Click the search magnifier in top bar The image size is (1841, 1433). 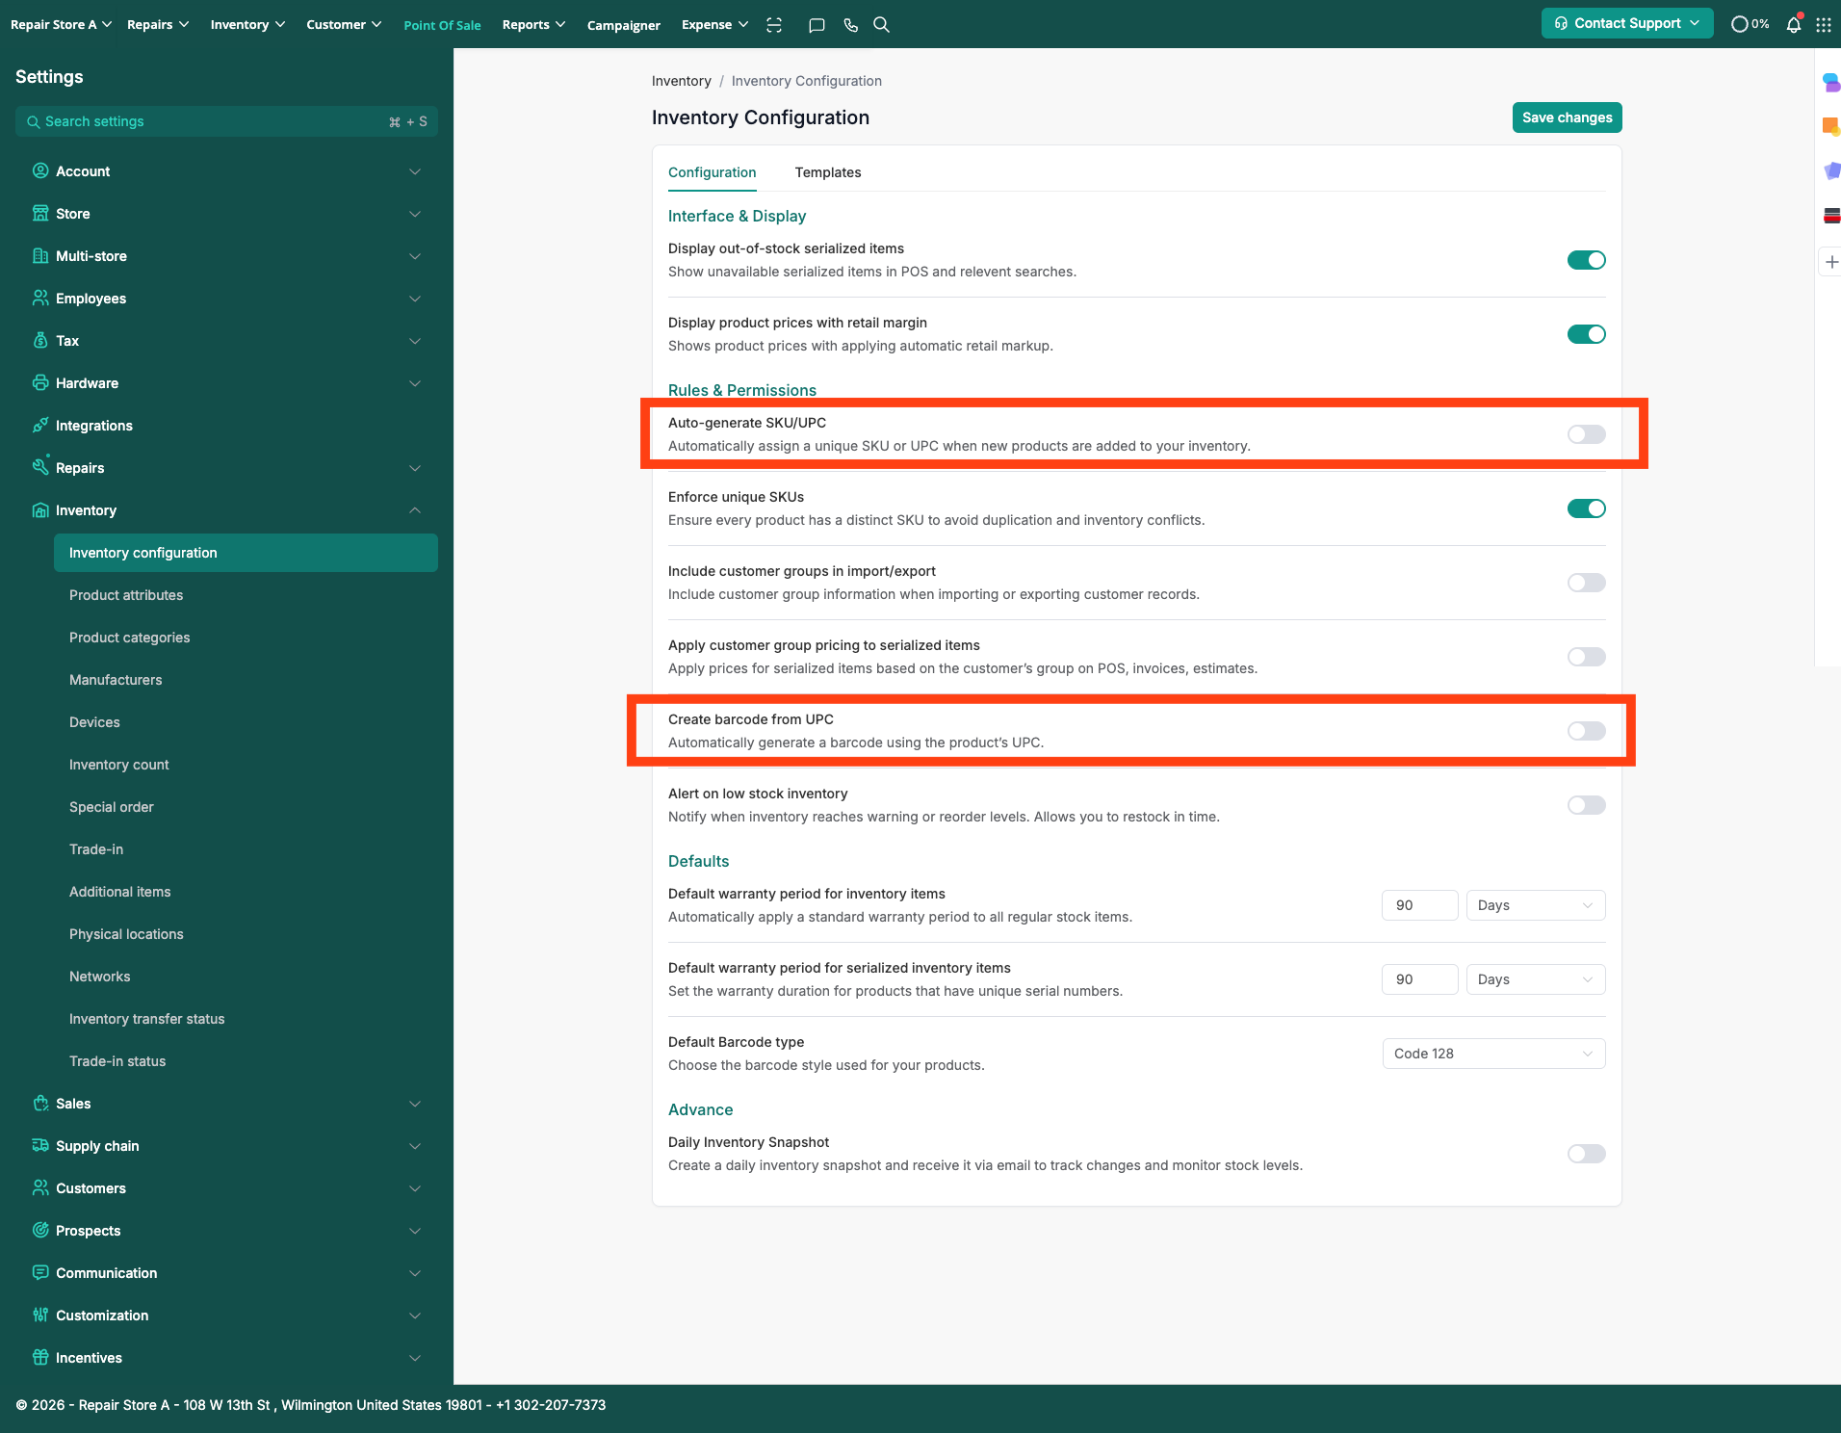[x=881, y=25]
